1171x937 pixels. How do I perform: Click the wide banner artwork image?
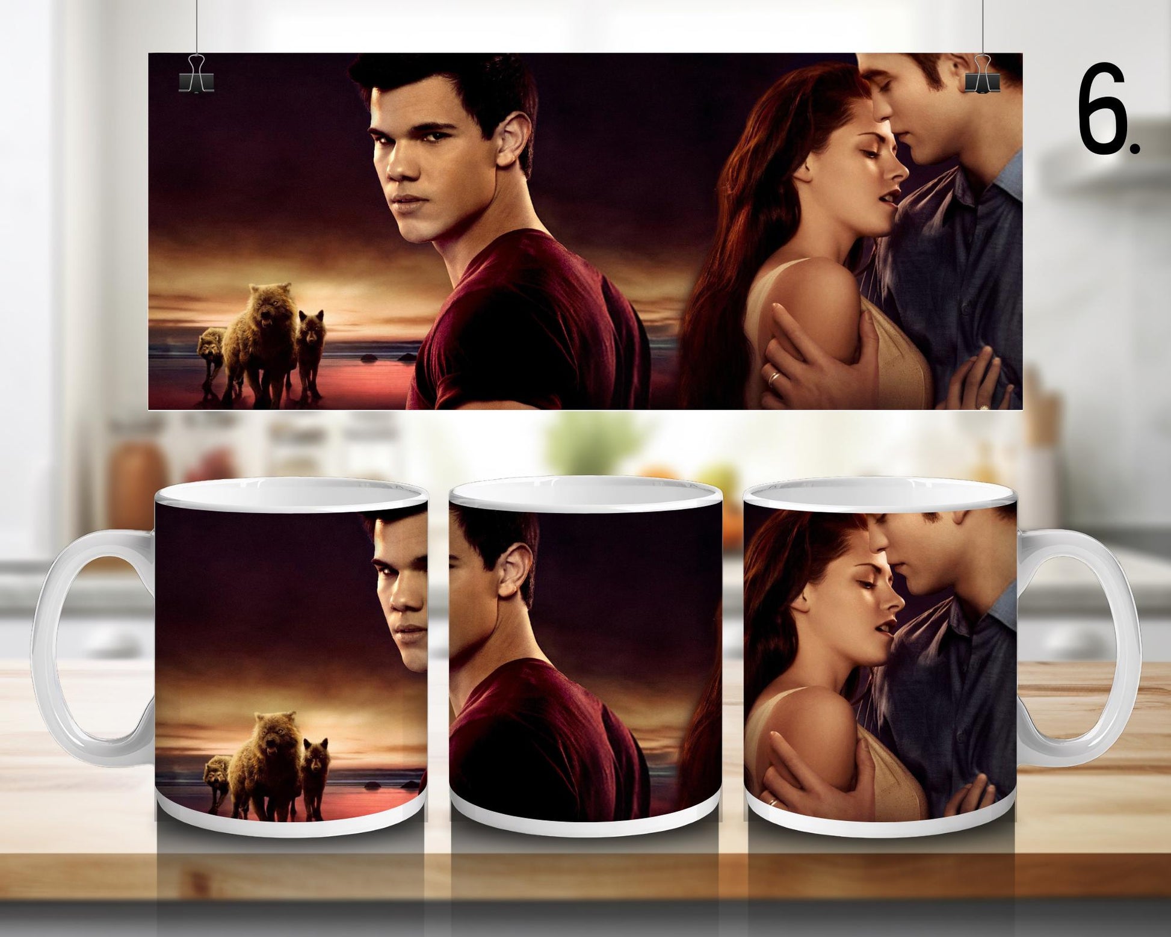585,231
